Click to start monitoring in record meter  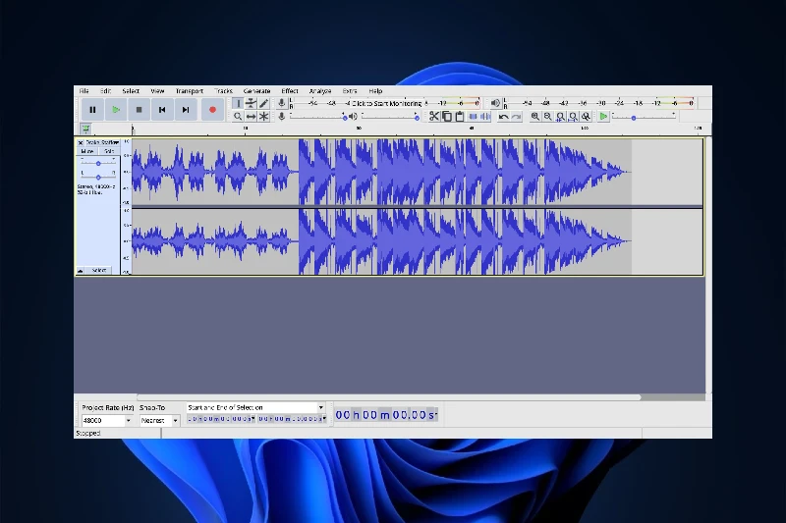387,103
